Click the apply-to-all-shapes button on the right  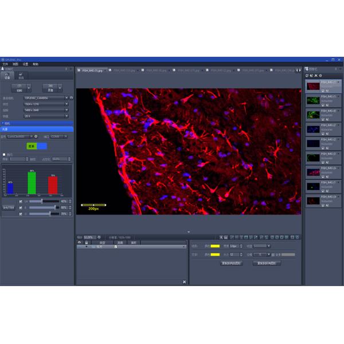coord(267,263)
